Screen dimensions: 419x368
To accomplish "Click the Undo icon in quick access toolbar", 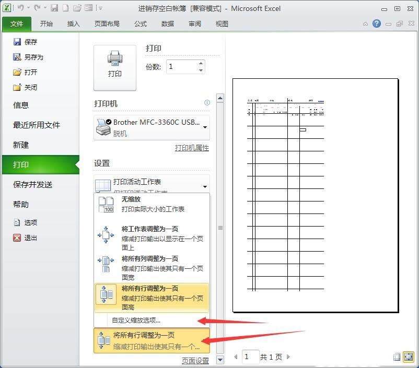I will 20,8.
